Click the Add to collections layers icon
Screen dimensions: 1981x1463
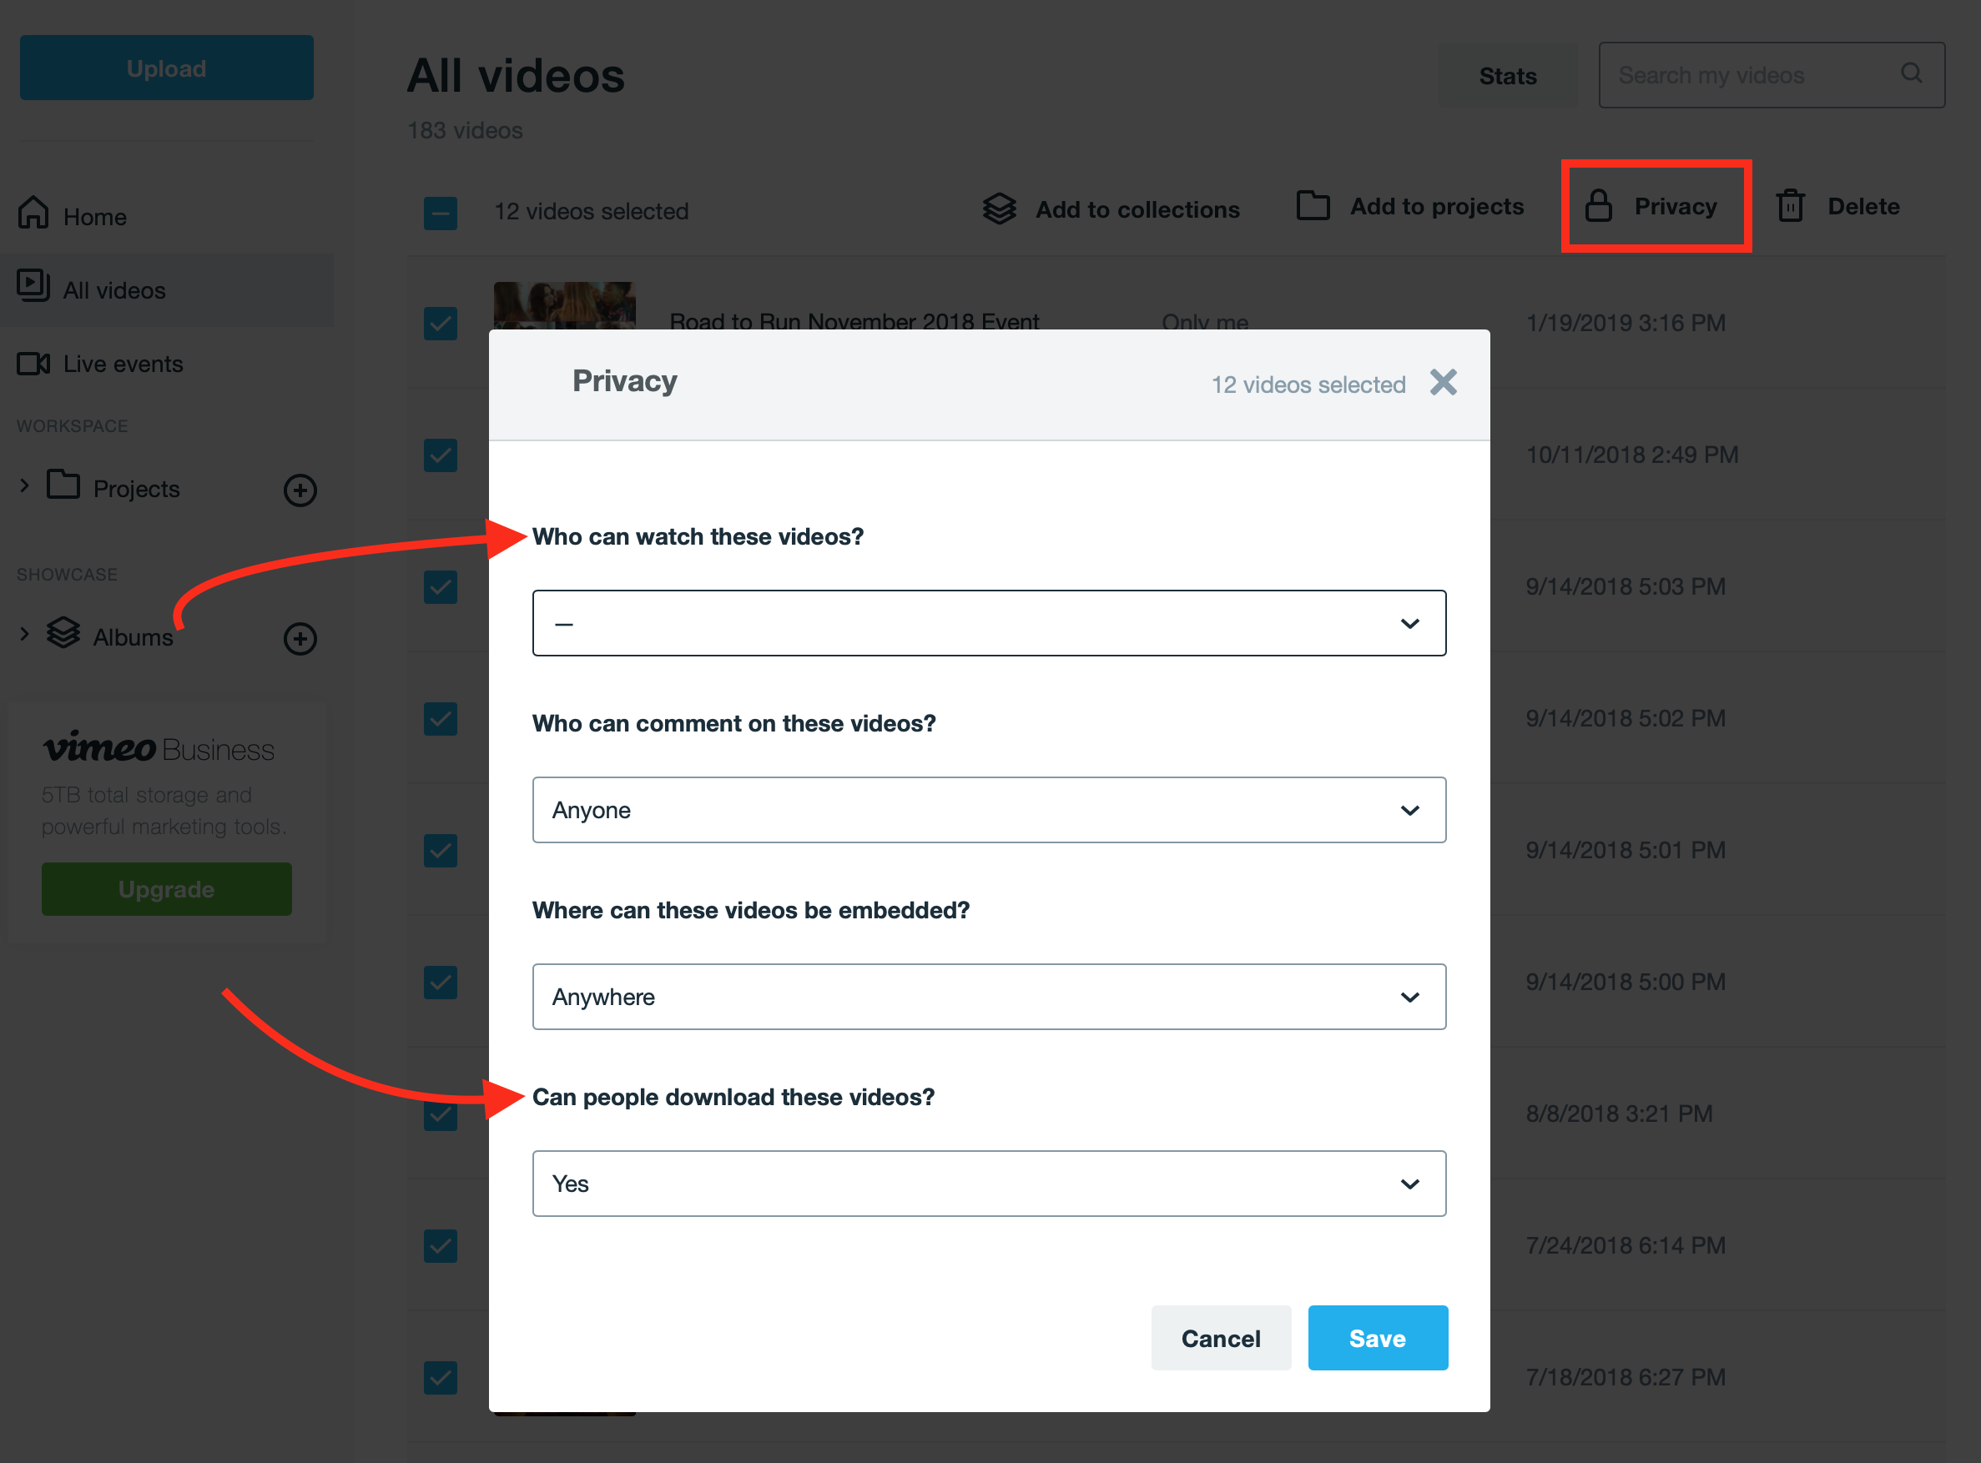pos(1000,209)
